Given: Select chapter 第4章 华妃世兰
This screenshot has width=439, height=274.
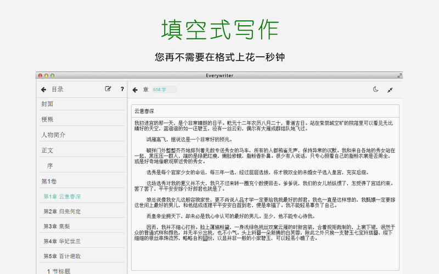Looking at the screenshot, I should click(82, 241).
